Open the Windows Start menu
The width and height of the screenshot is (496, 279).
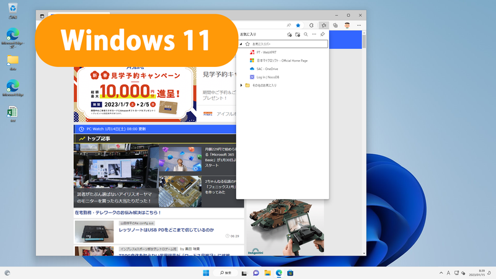(x=206, y=273)
